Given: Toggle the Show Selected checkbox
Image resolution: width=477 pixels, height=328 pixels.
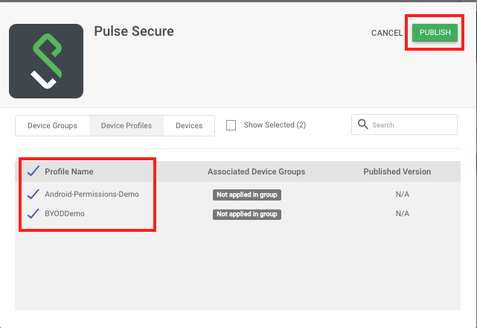Looking at the screenshot, I should coord(231,125).
